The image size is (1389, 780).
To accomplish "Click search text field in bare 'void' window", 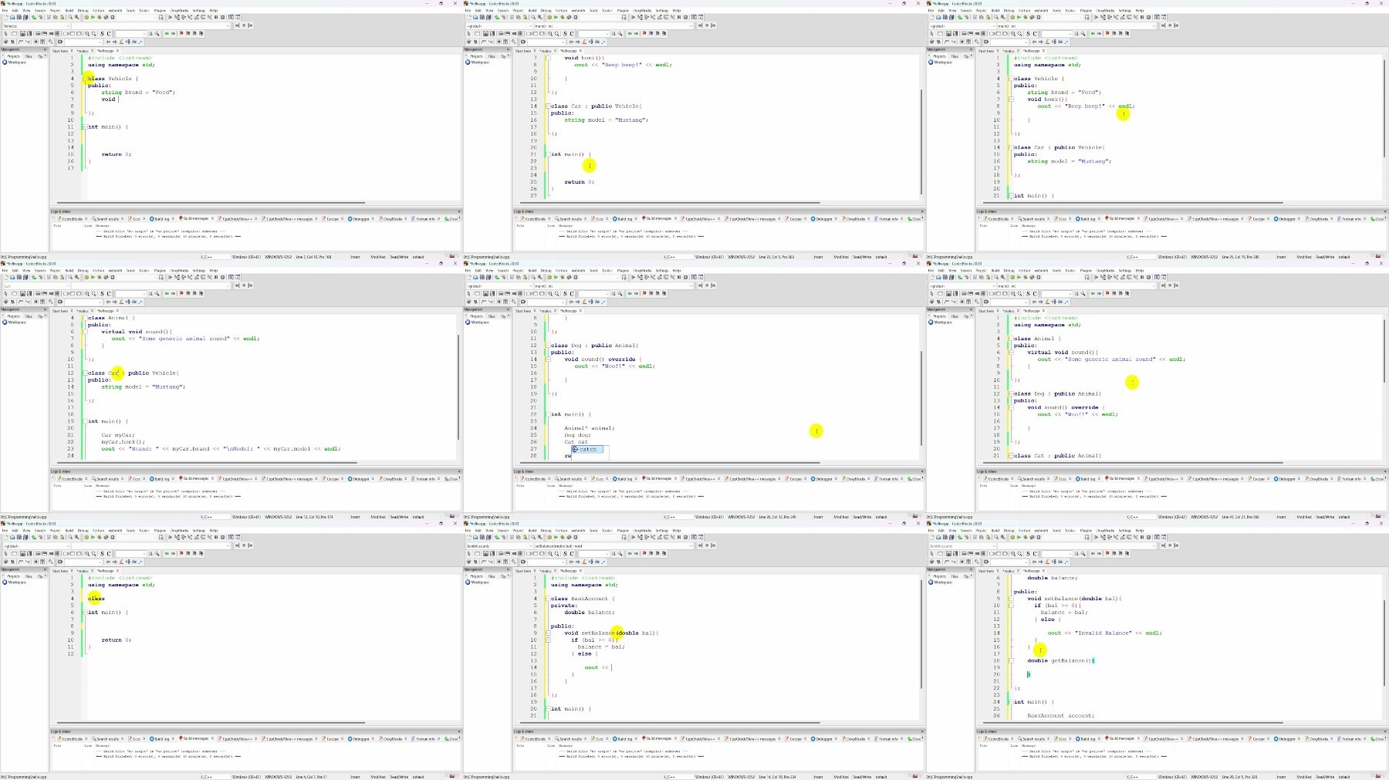I will point(131,33).
